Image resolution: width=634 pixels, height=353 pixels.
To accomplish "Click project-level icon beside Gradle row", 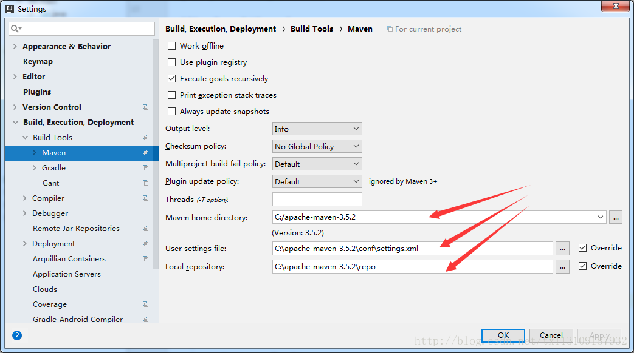I will click(145, 168).
